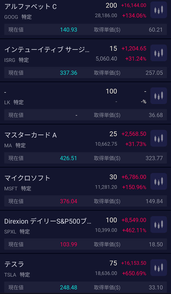Open the candlestick chart for ISRG
Viewport: 171px width, 294px height.
(158, 53)
